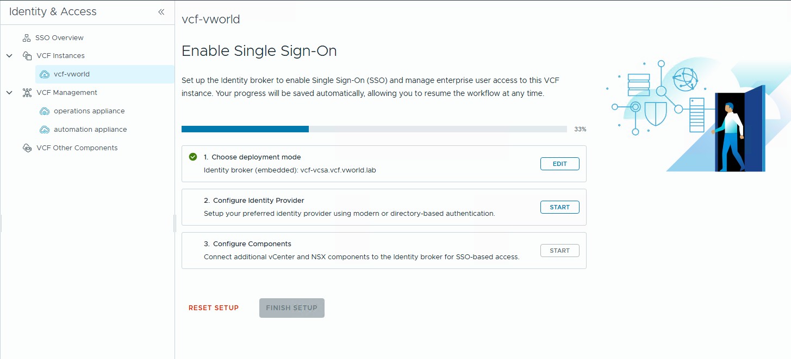The height and width of the screenshot is (359, 791).
Task: Click Reset Setup link
Action: click(x=214, y=308)
